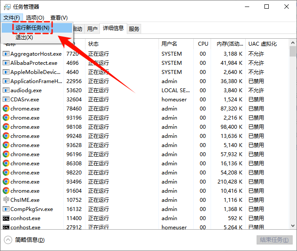Sort by the 状态 column header

pos(122,44)
